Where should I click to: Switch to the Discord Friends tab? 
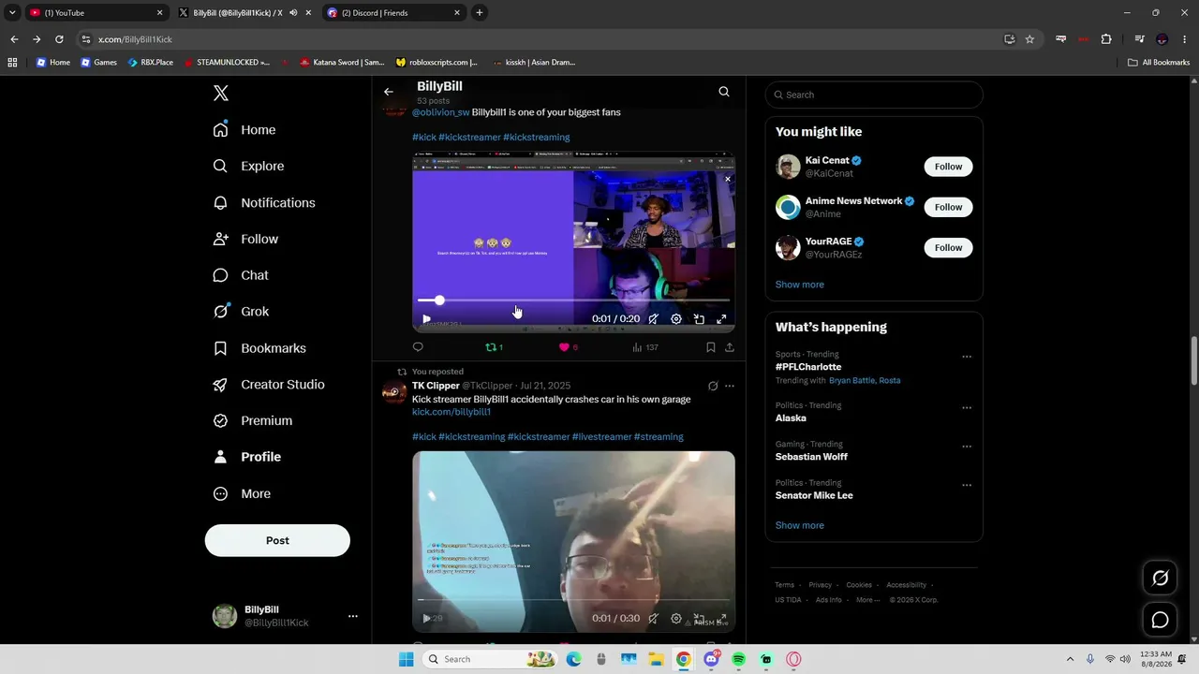(393, 13)
